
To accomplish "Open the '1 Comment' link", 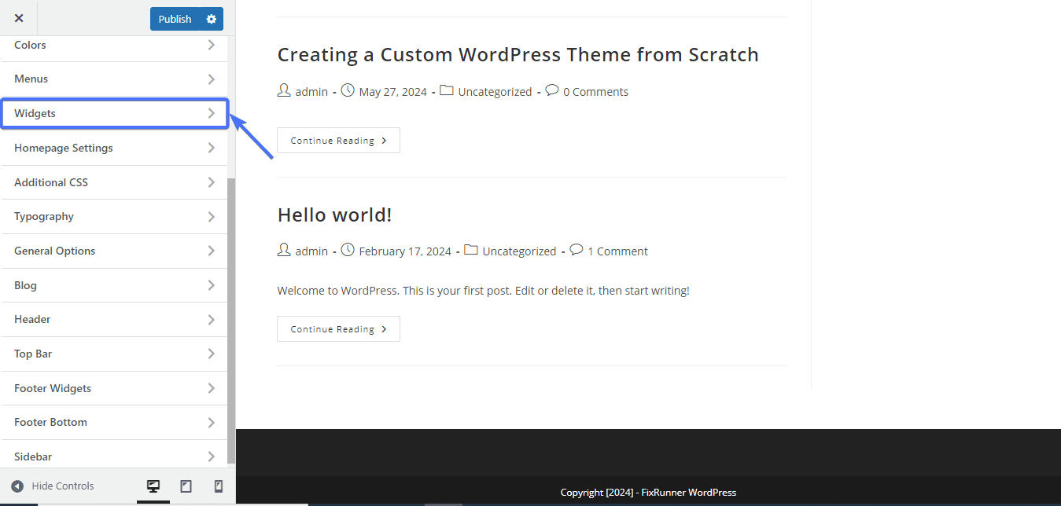I will [x=617, y=251].
